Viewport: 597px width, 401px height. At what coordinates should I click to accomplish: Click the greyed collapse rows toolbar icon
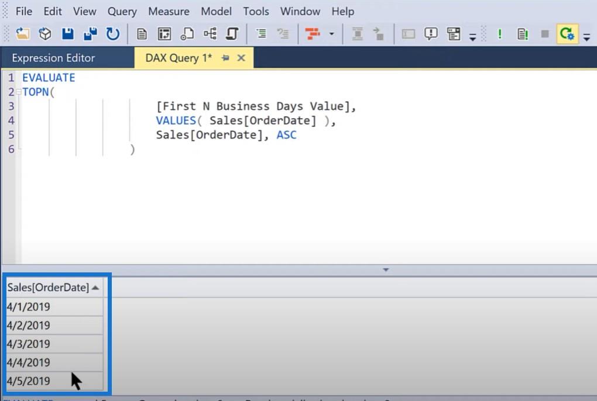pos(357,34)
